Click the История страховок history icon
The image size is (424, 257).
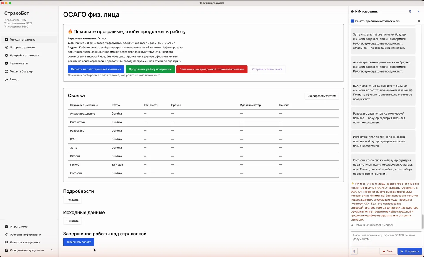click(x=6, y=48)
